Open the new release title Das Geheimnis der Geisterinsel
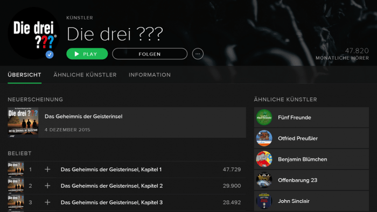 click(x=83, y=116)
